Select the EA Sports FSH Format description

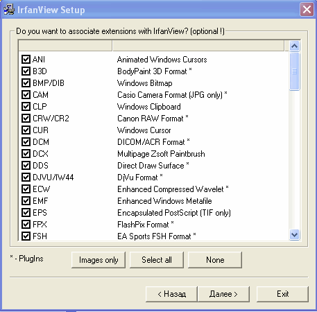tap(157, 236)
